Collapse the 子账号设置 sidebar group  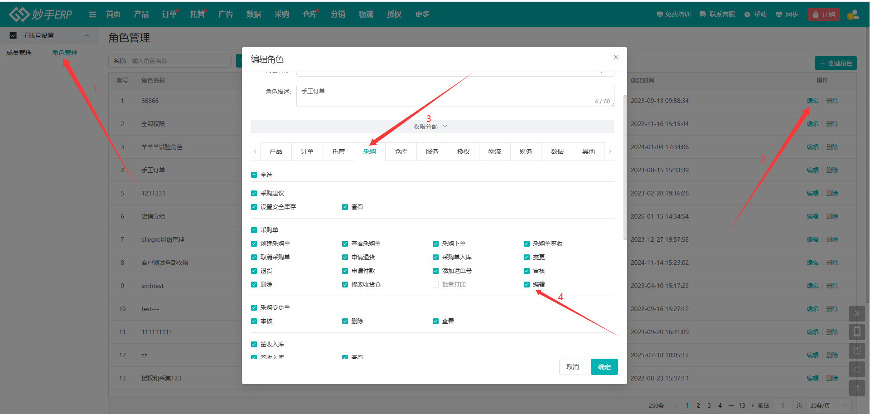coord(87,35)
